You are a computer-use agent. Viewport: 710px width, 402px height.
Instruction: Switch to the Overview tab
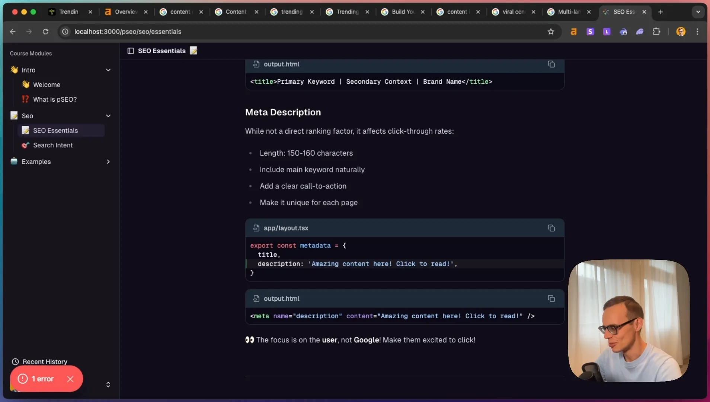pos(126,12)
